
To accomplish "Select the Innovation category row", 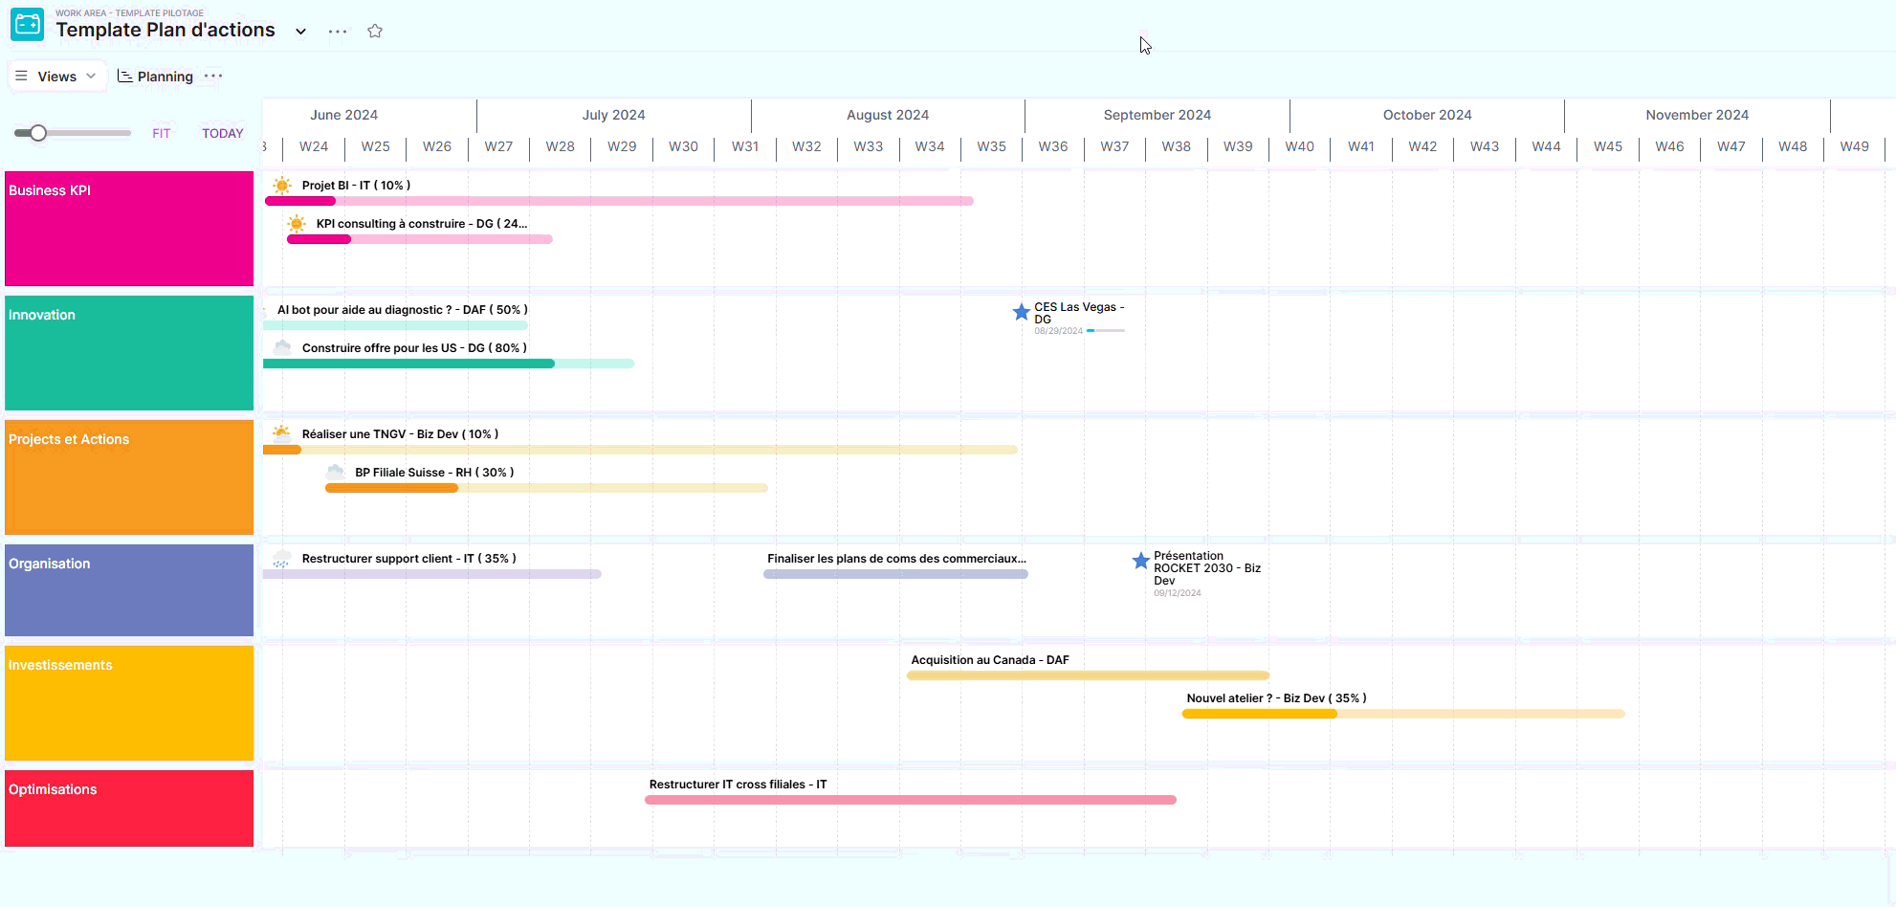I will click(129, 353).
